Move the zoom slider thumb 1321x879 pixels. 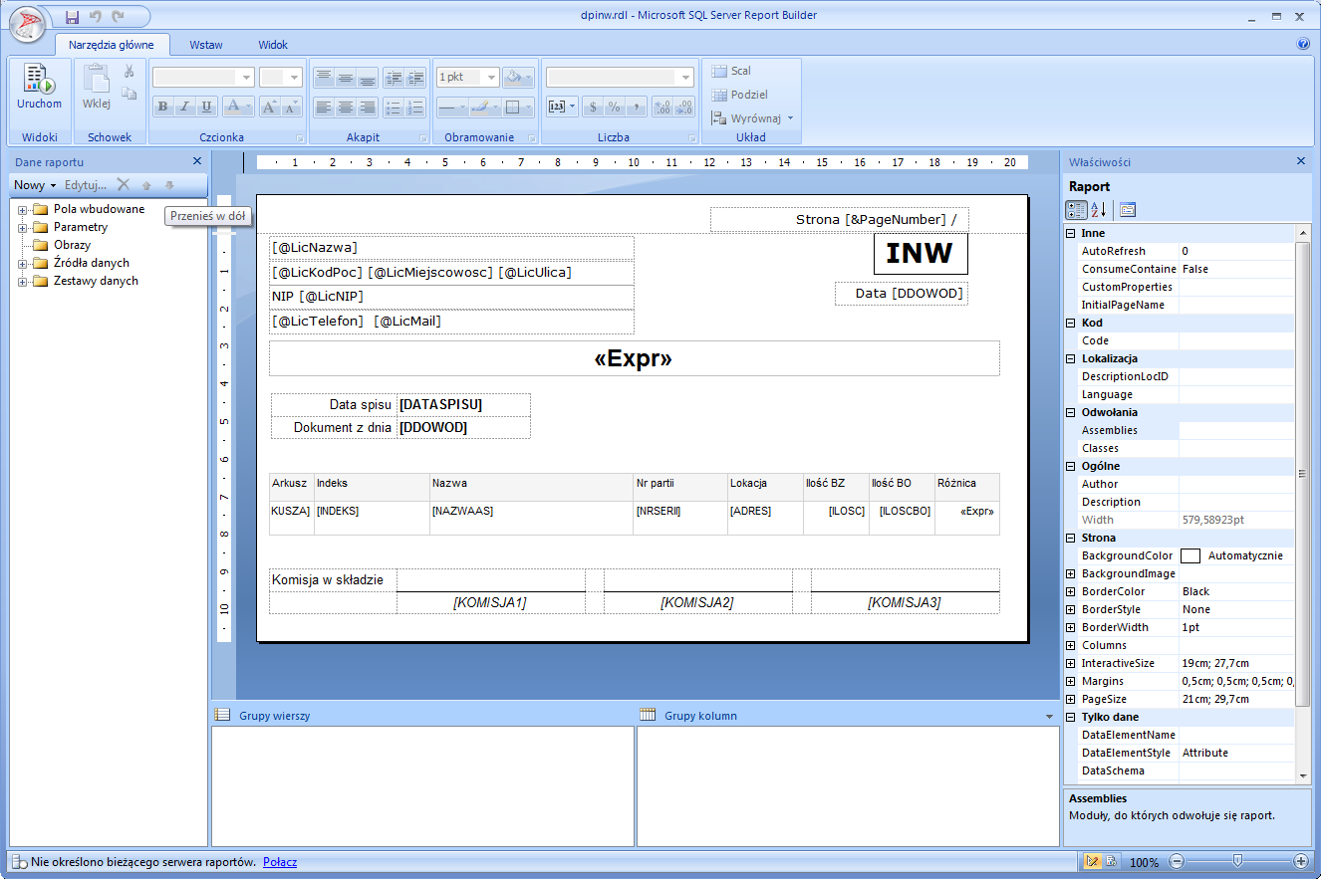[x=1237, y=861]
